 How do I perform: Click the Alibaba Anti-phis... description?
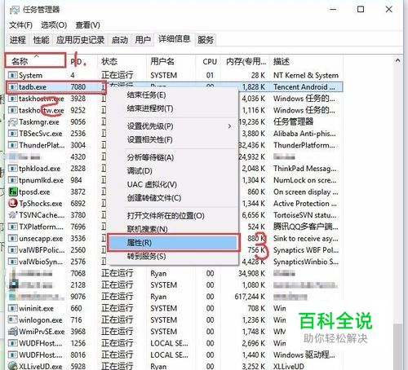click(304, 134)
